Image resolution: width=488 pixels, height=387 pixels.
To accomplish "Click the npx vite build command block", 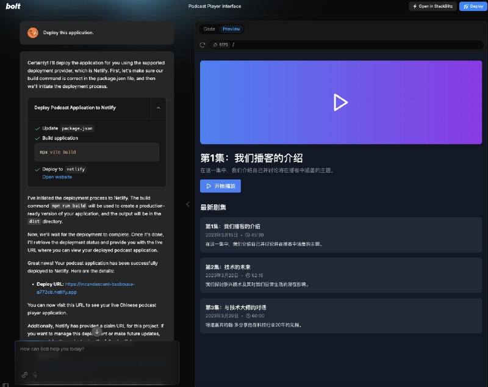I will tap(96, 152).
